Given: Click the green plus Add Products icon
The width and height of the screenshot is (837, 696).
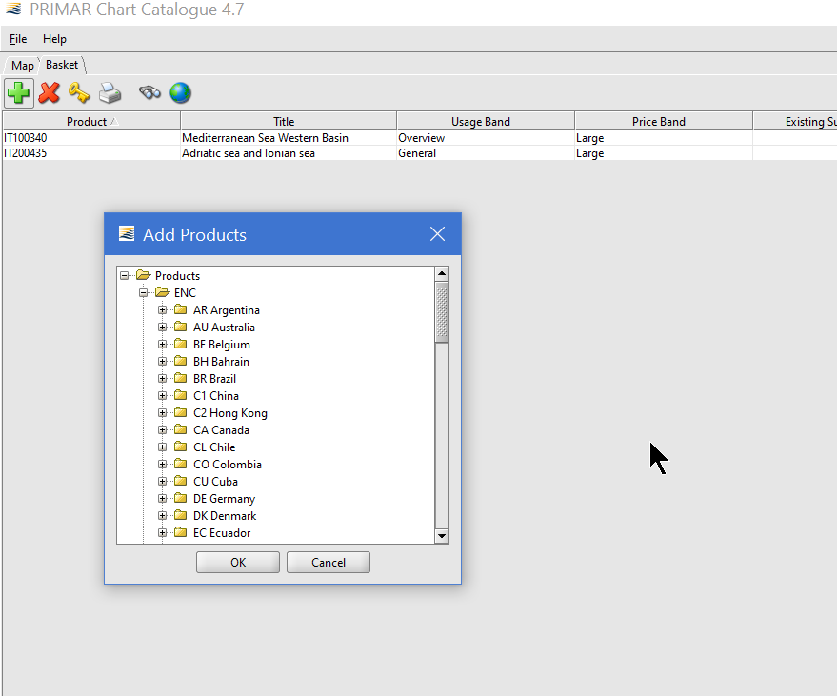Looking at the screenshot, I should [19, 93].
